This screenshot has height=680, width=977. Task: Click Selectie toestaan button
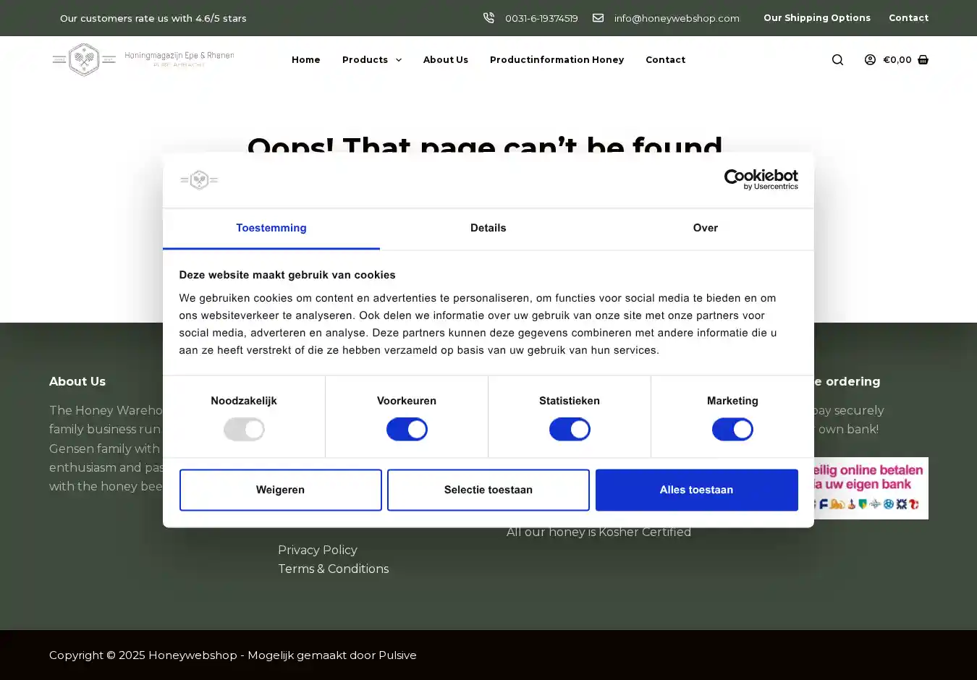pos(488,490)
